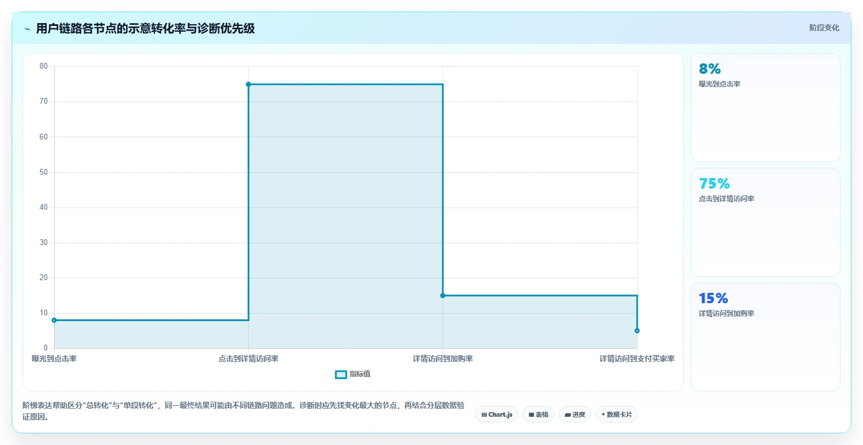Click the 详情访问到加购率 x-axis label
Viewport: 863px width, 445px height.
pos(442,359)
